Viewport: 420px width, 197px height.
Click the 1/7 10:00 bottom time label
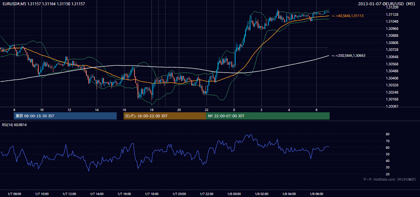click(x=42, y=194)
